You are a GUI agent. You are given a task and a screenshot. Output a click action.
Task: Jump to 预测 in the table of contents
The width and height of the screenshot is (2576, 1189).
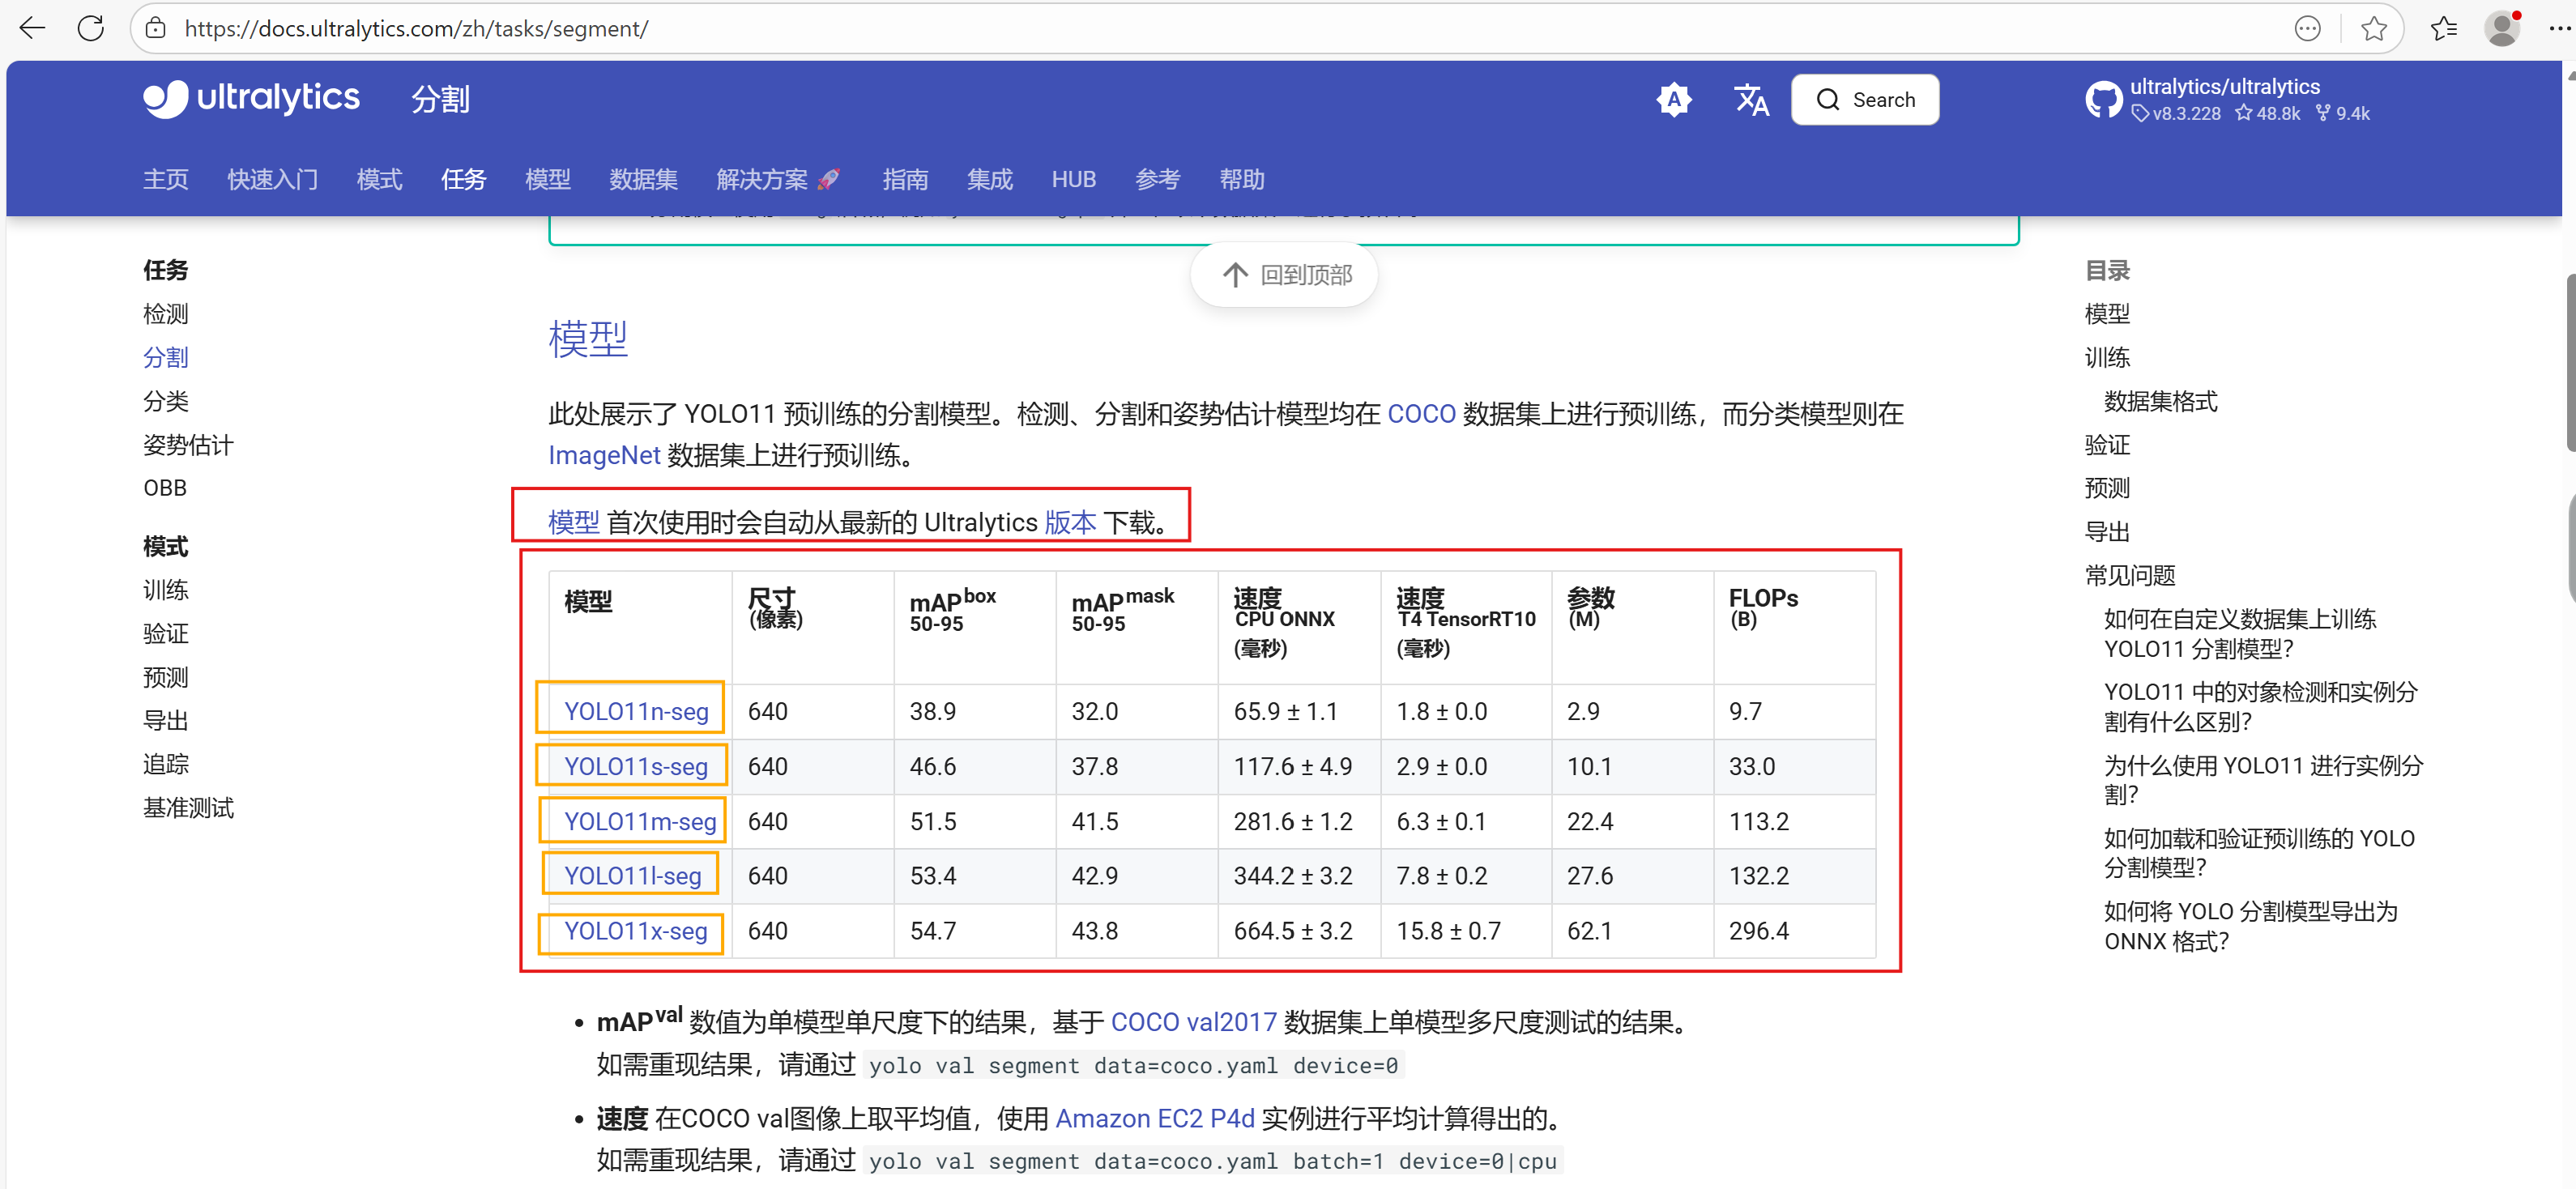(2106, 488)
